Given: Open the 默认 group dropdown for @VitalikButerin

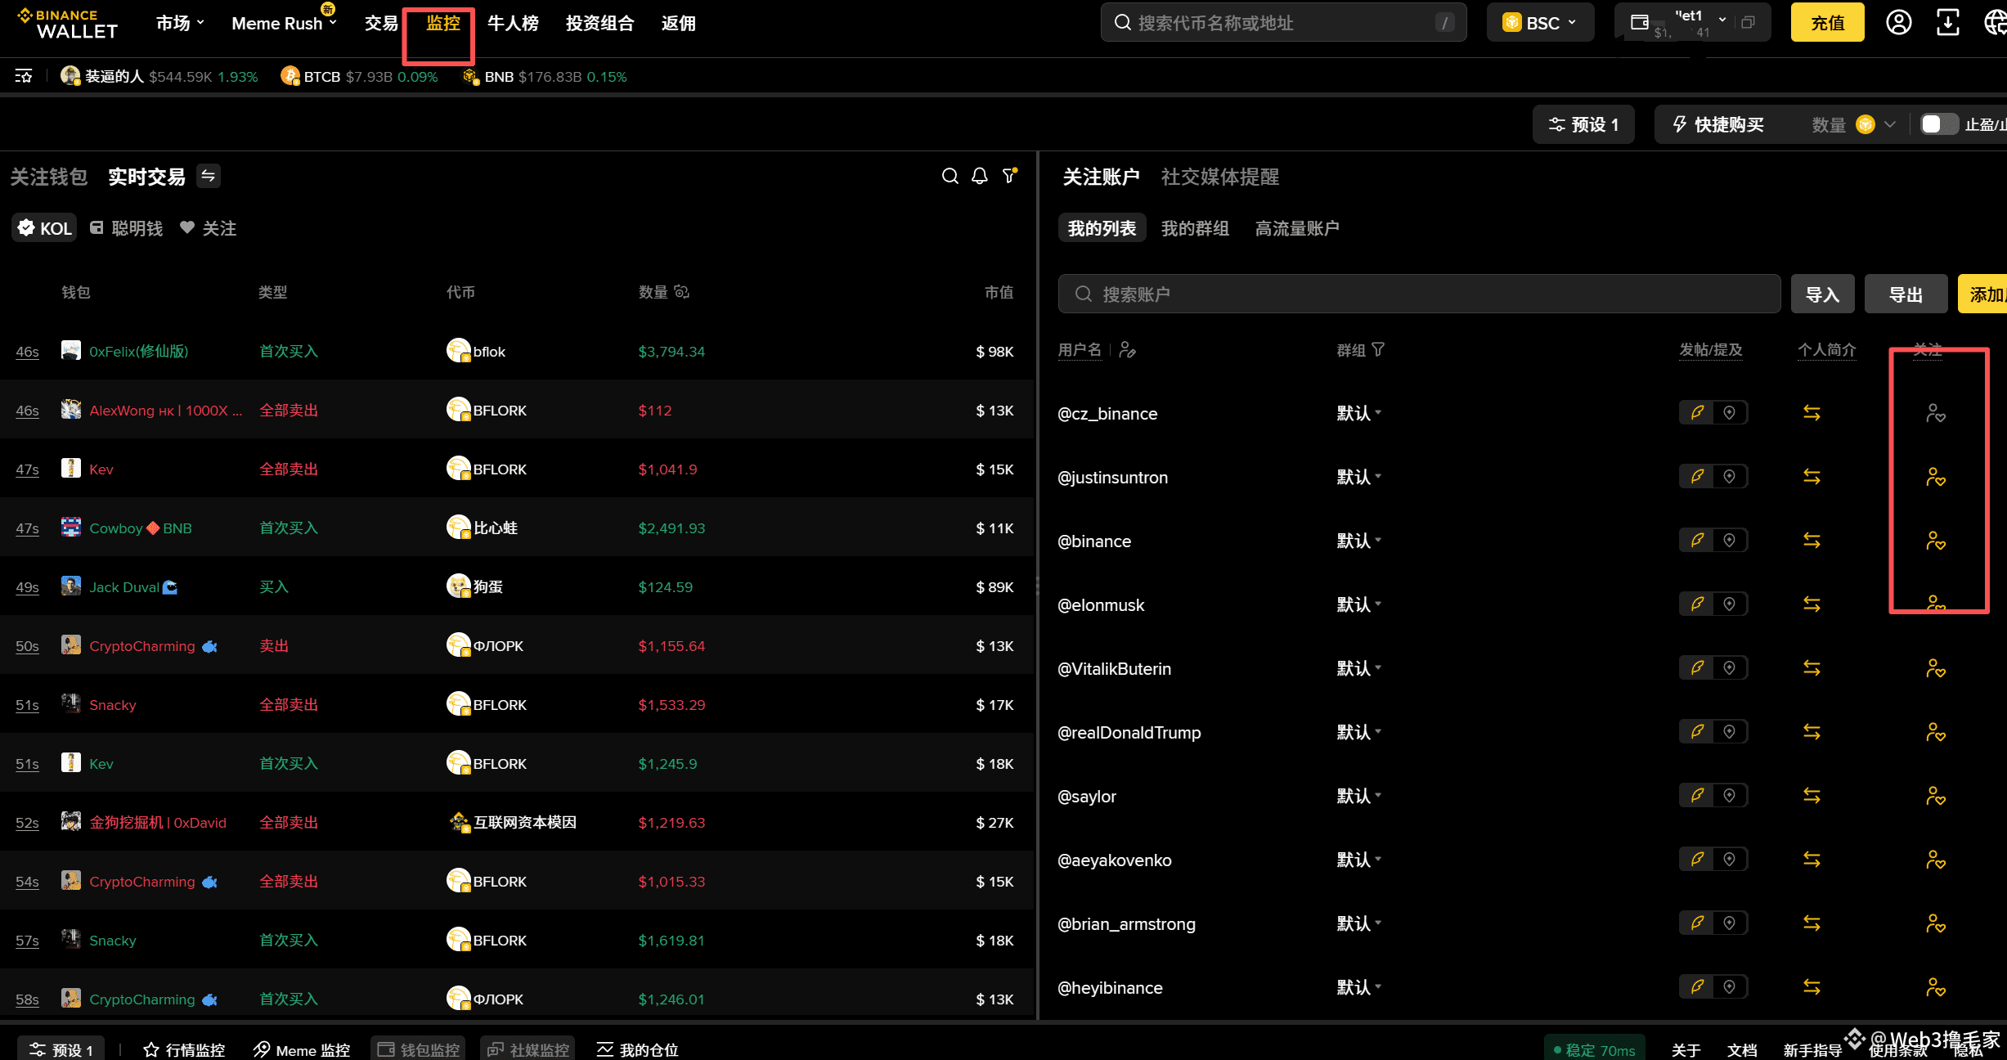Looking at the screenshot, I should [x=1358, y=668].
